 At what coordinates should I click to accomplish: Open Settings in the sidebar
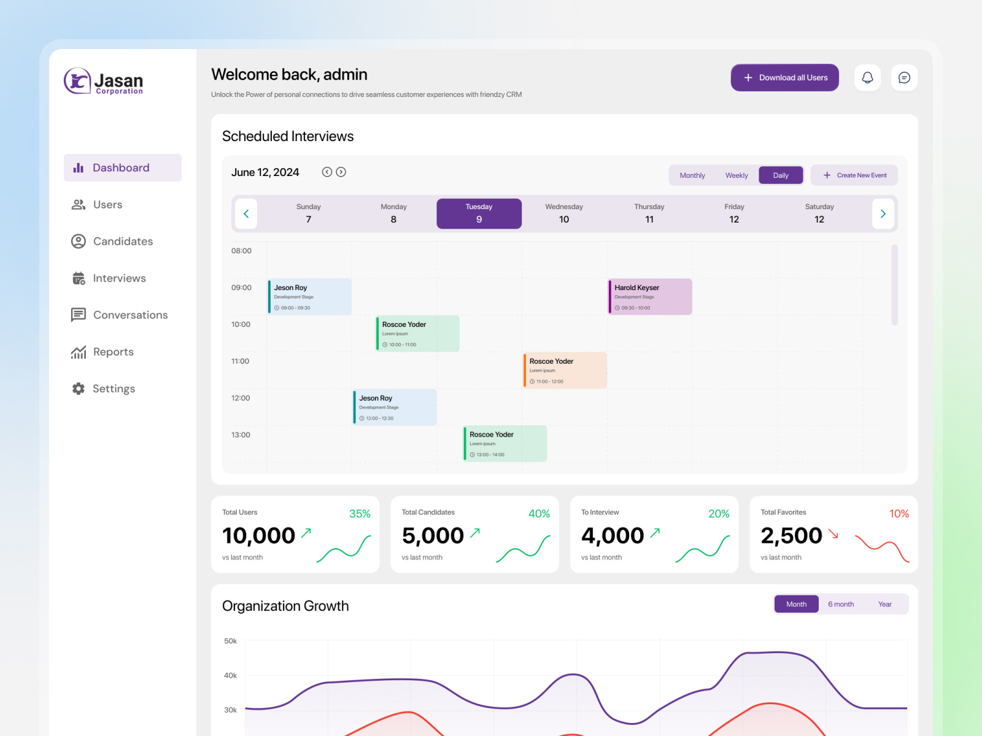tap(123, 389)
